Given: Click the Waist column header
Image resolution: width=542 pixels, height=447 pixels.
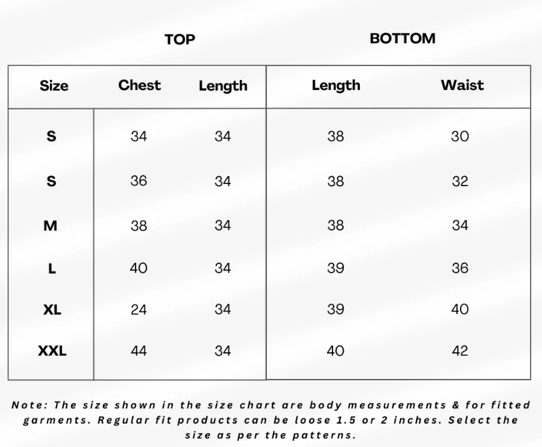Looking at the screenshot, I should pos(462,85).
